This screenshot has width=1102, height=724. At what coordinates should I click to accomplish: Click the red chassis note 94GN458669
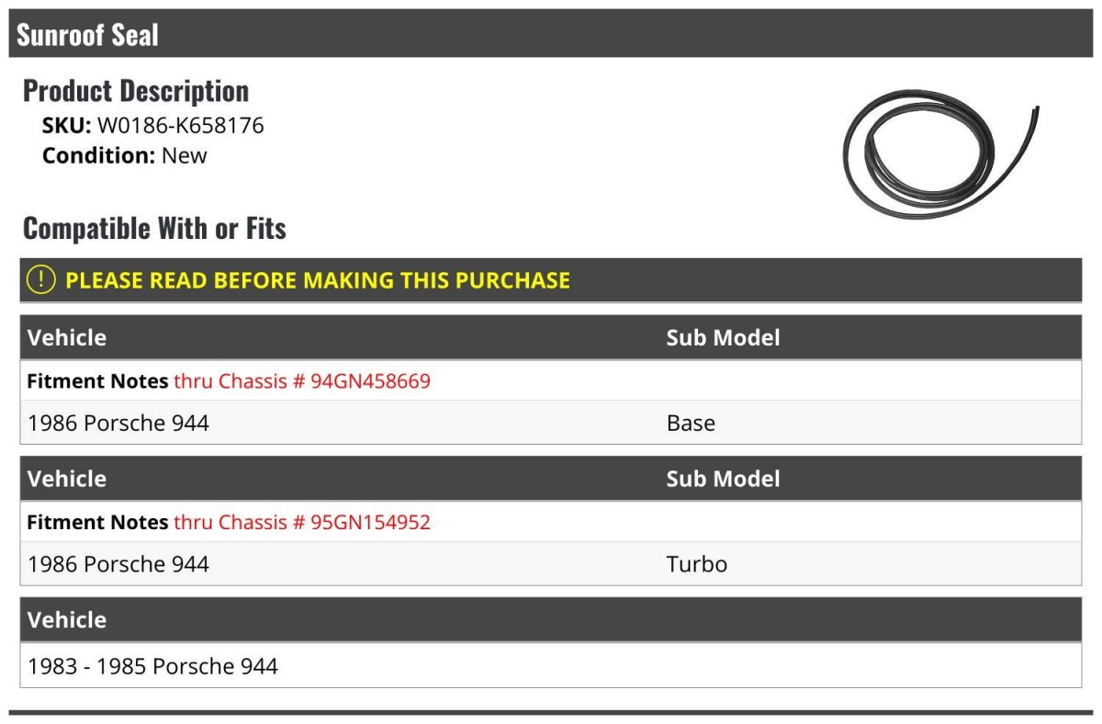pos(302,380)
